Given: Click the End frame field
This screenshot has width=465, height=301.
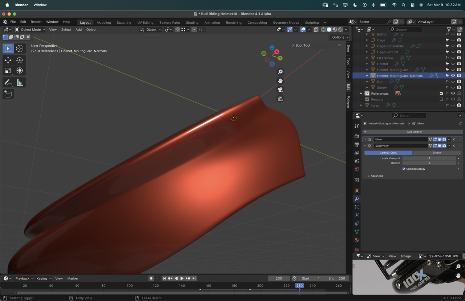Looking at the screenshot, I should [337, 278].
